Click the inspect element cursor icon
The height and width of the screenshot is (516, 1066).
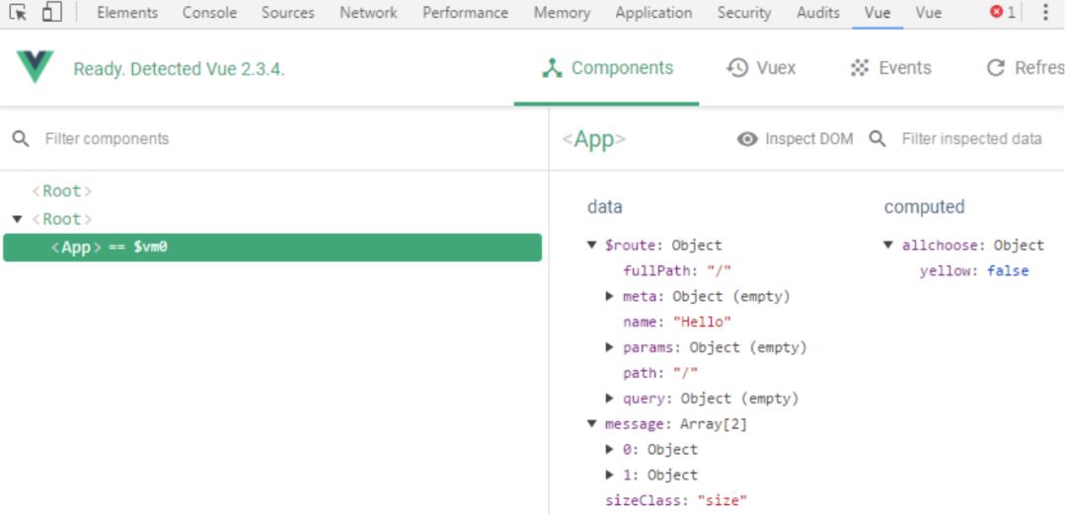pos(18,13)
